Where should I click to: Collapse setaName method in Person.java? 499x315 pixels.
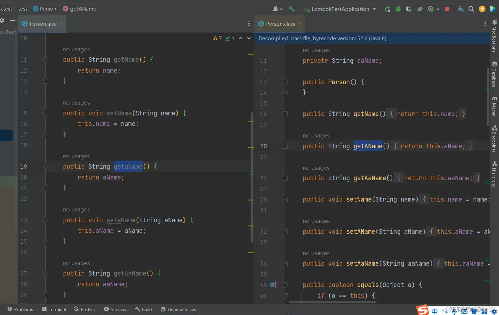pyautogui.click(x=46, y=220)
